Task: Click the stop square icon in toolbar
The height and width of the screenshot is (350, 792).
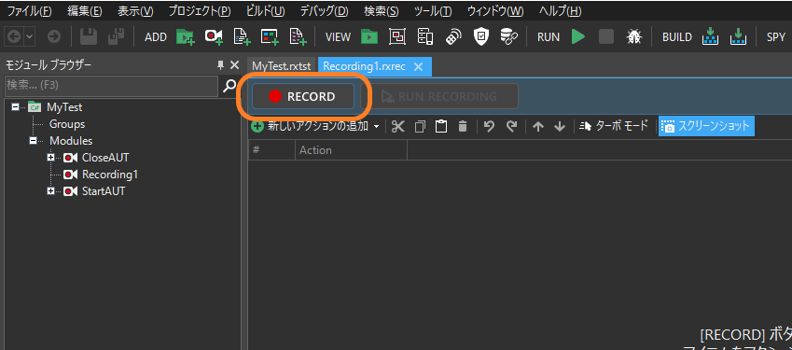Action: tap(606, 36)
